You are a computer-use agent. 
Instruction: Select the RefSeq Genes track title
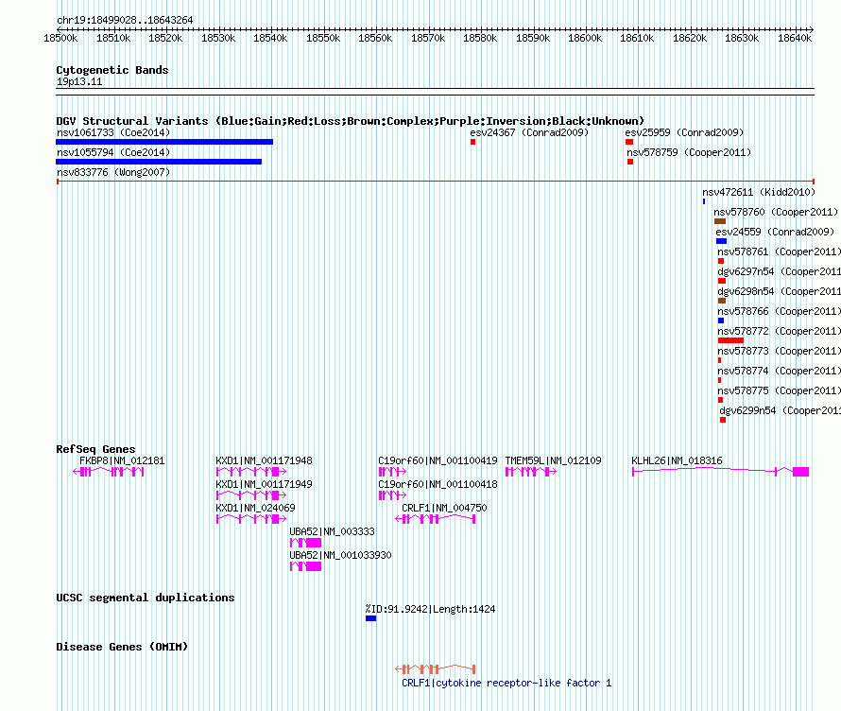point(95,449)
